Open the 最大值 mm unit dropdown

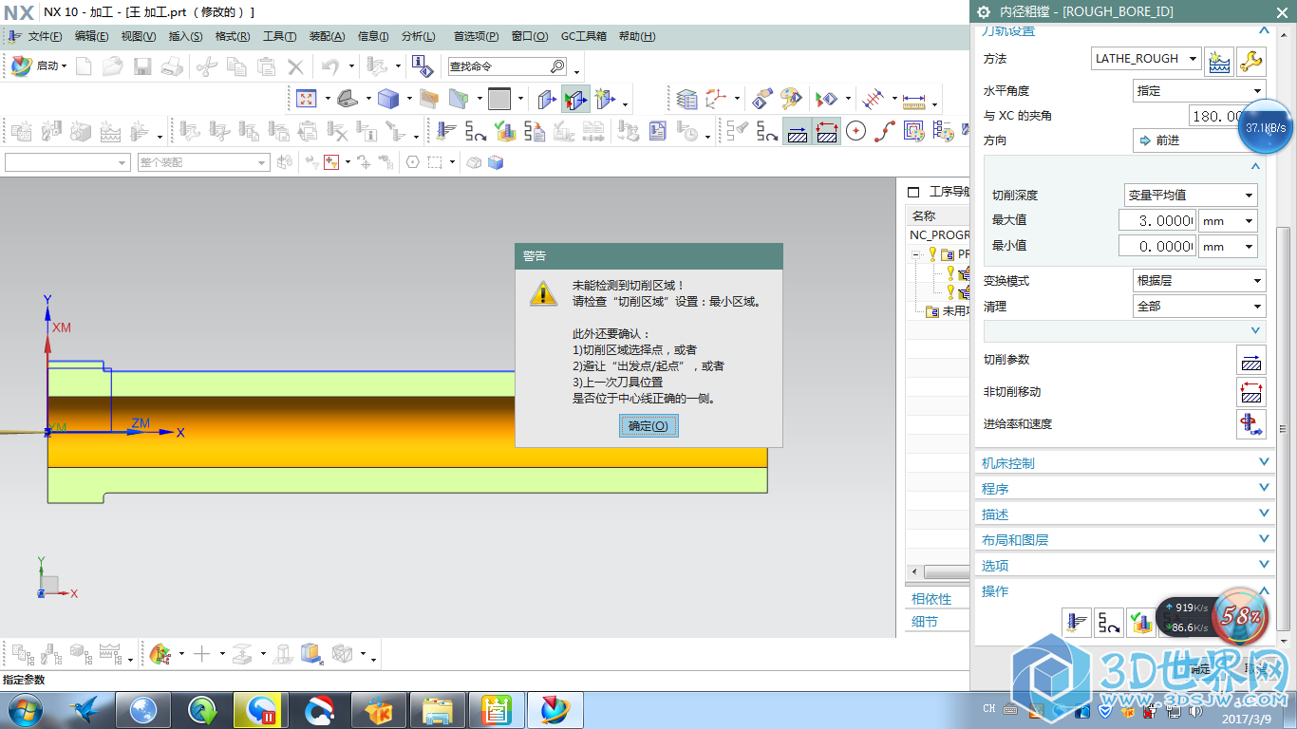pyautogui.click(x=1228, y=221)
